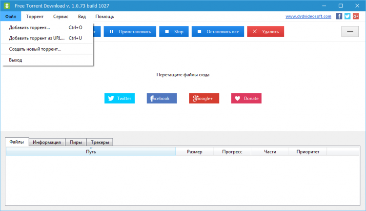
Task: Sort by the Приоритет column header
Action: [307, 151]
